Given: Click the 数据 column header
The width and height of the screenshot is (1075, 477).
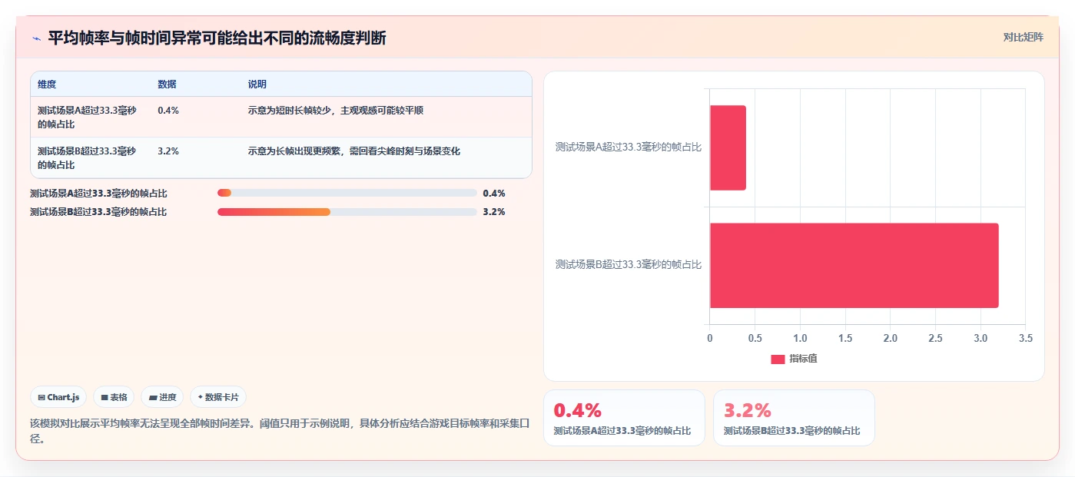Looking at the screenshot, I should [x=167, y=84].
